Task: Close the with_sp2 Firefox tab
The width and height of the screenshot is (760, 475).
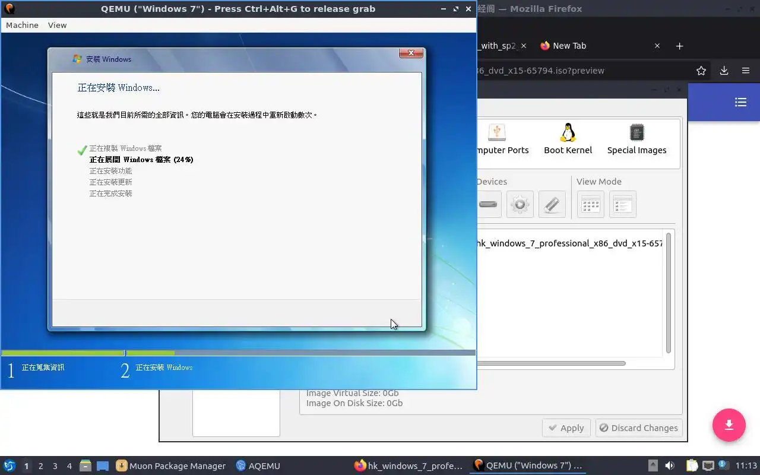Action: pos(523,46)
